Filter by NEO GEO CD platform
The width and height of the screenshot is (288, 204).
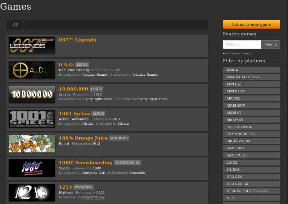click(x=251, y=184)
